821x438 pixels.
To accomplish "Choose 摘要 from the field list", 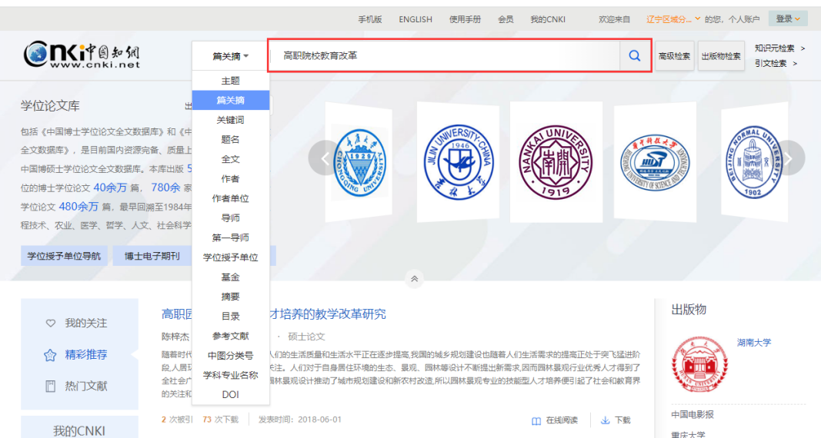I will (230, 297).
